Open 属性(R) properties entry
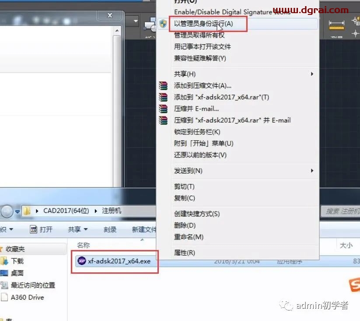Screen dimensions: 360x321 pos(184,253)
